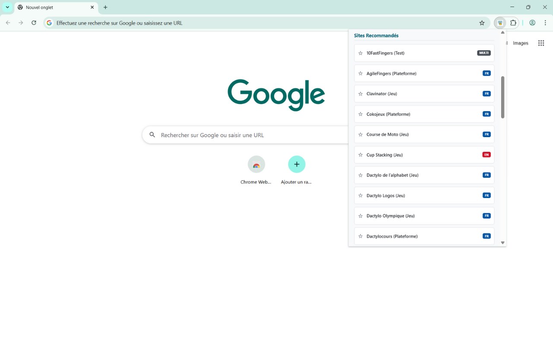553x346 pixels.
Task: Minimize the Chrome window
Action: [512, 7]
